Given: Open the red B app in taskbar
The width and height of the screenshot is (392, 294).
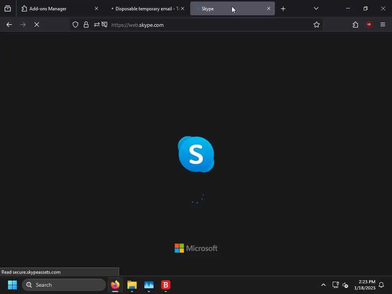Looking at the screenshot, I should [166, 285].
